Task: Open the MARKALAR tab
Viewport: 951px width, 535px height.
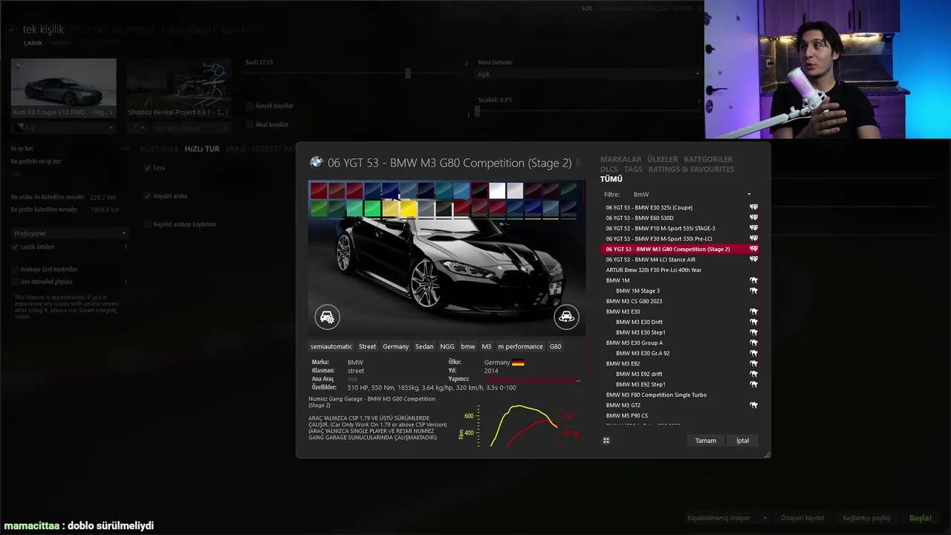Action: pos(620,159)
